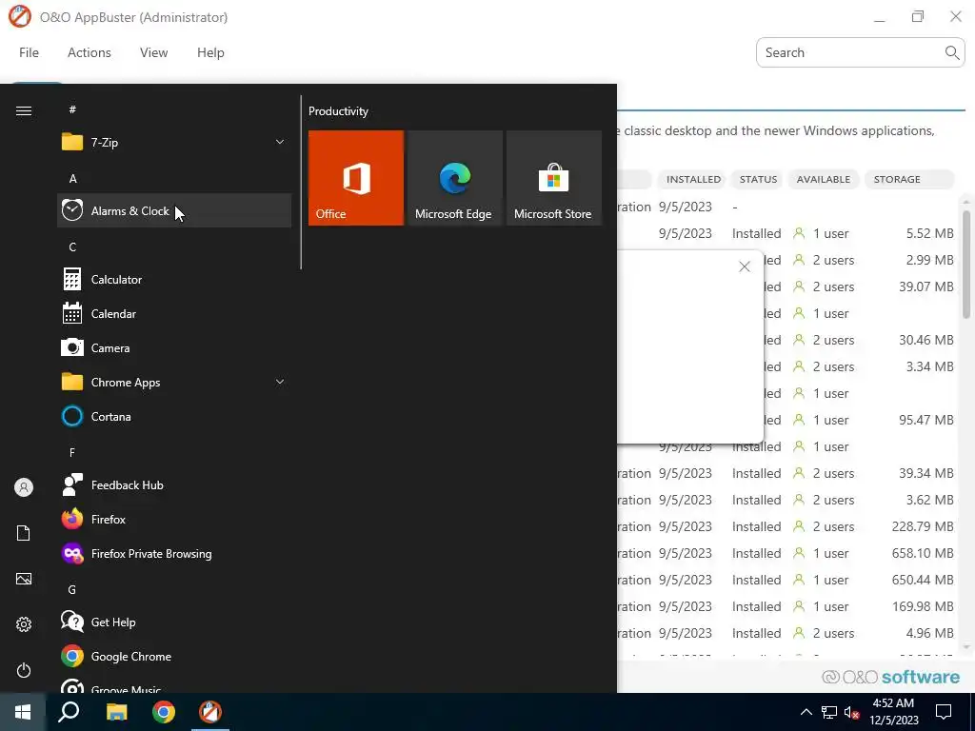Select the row with 228.79 MB storage

tap(786, 526)
